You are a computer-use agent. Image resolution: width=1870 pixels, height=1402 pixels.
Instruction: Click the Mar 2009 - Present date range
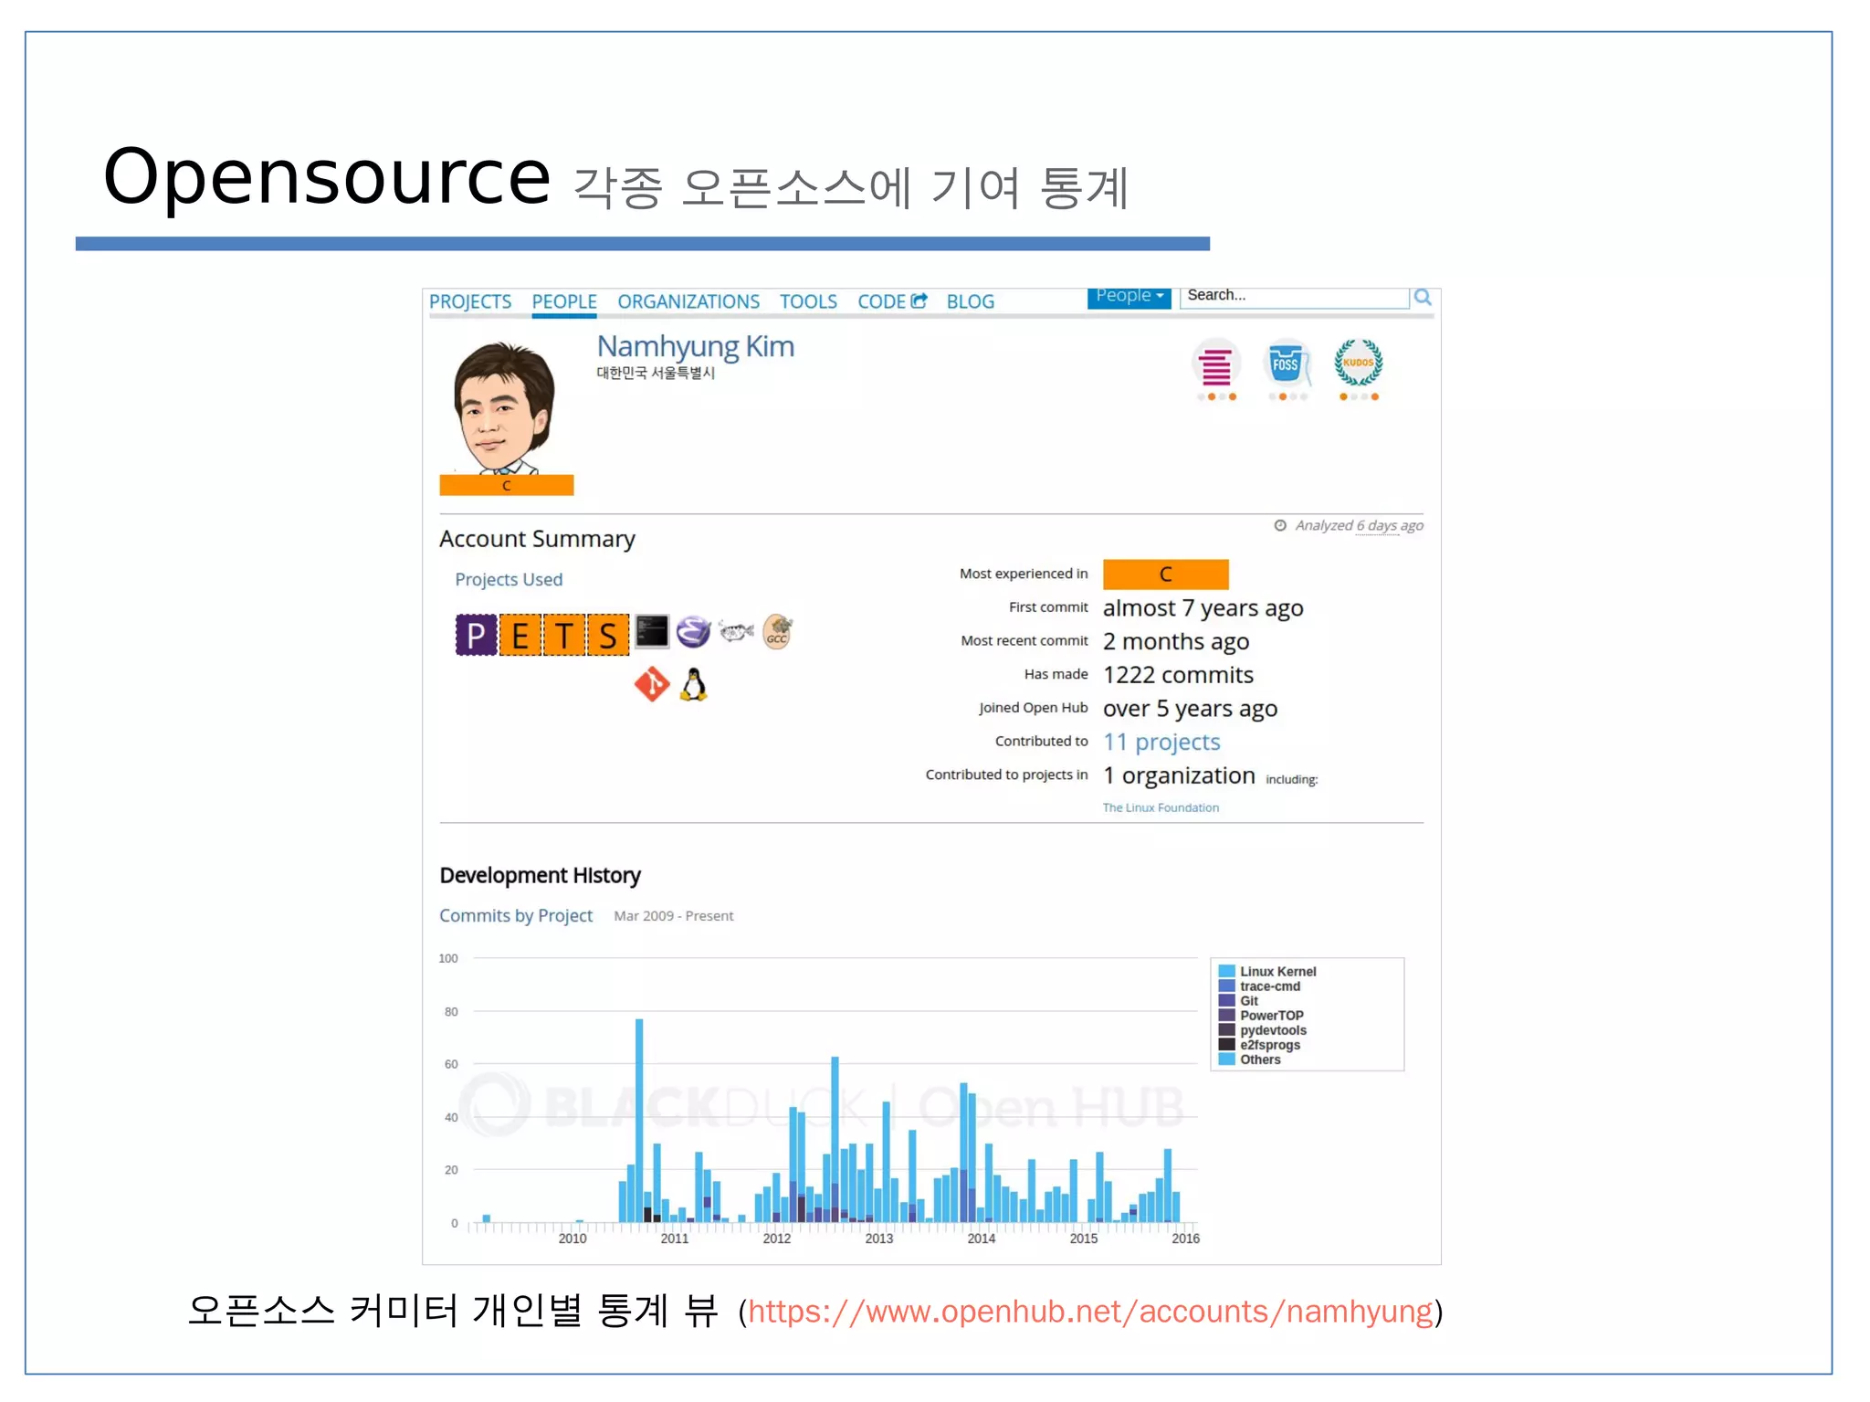pyautogui.click(x=673, y=916)
